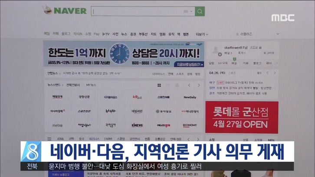315x177 pixels.
Task: Open the 스포츠조선 press logo
Action: click(84, 111)
